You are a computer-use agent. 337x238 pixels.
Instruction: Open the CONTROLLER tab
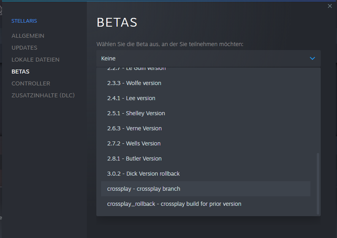click(31, 83)
